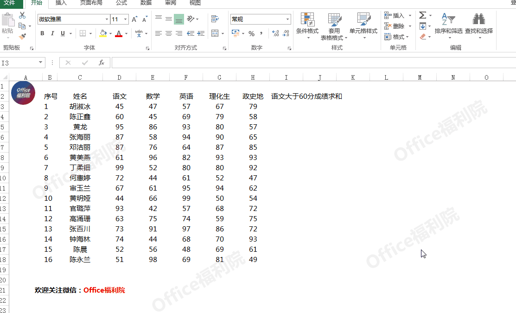Open the 微软雅黑 font name dropdown
The width and height of the screenshot is (516, 313).
(107, 19)
